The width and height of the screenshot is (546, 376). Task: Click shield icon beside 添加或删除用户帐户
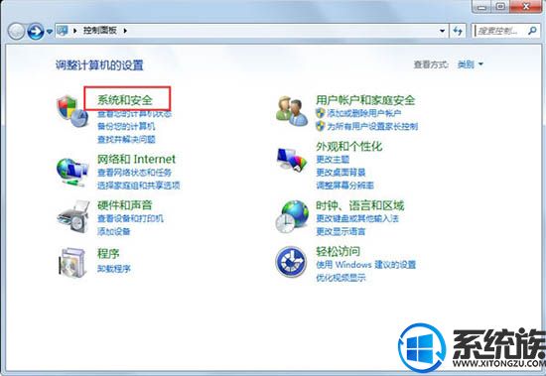(x=321, y=113)
